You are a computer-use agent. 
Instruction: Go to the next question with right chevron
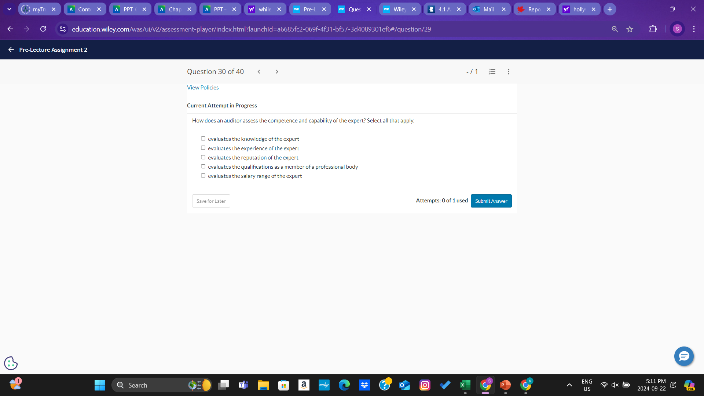277,71
